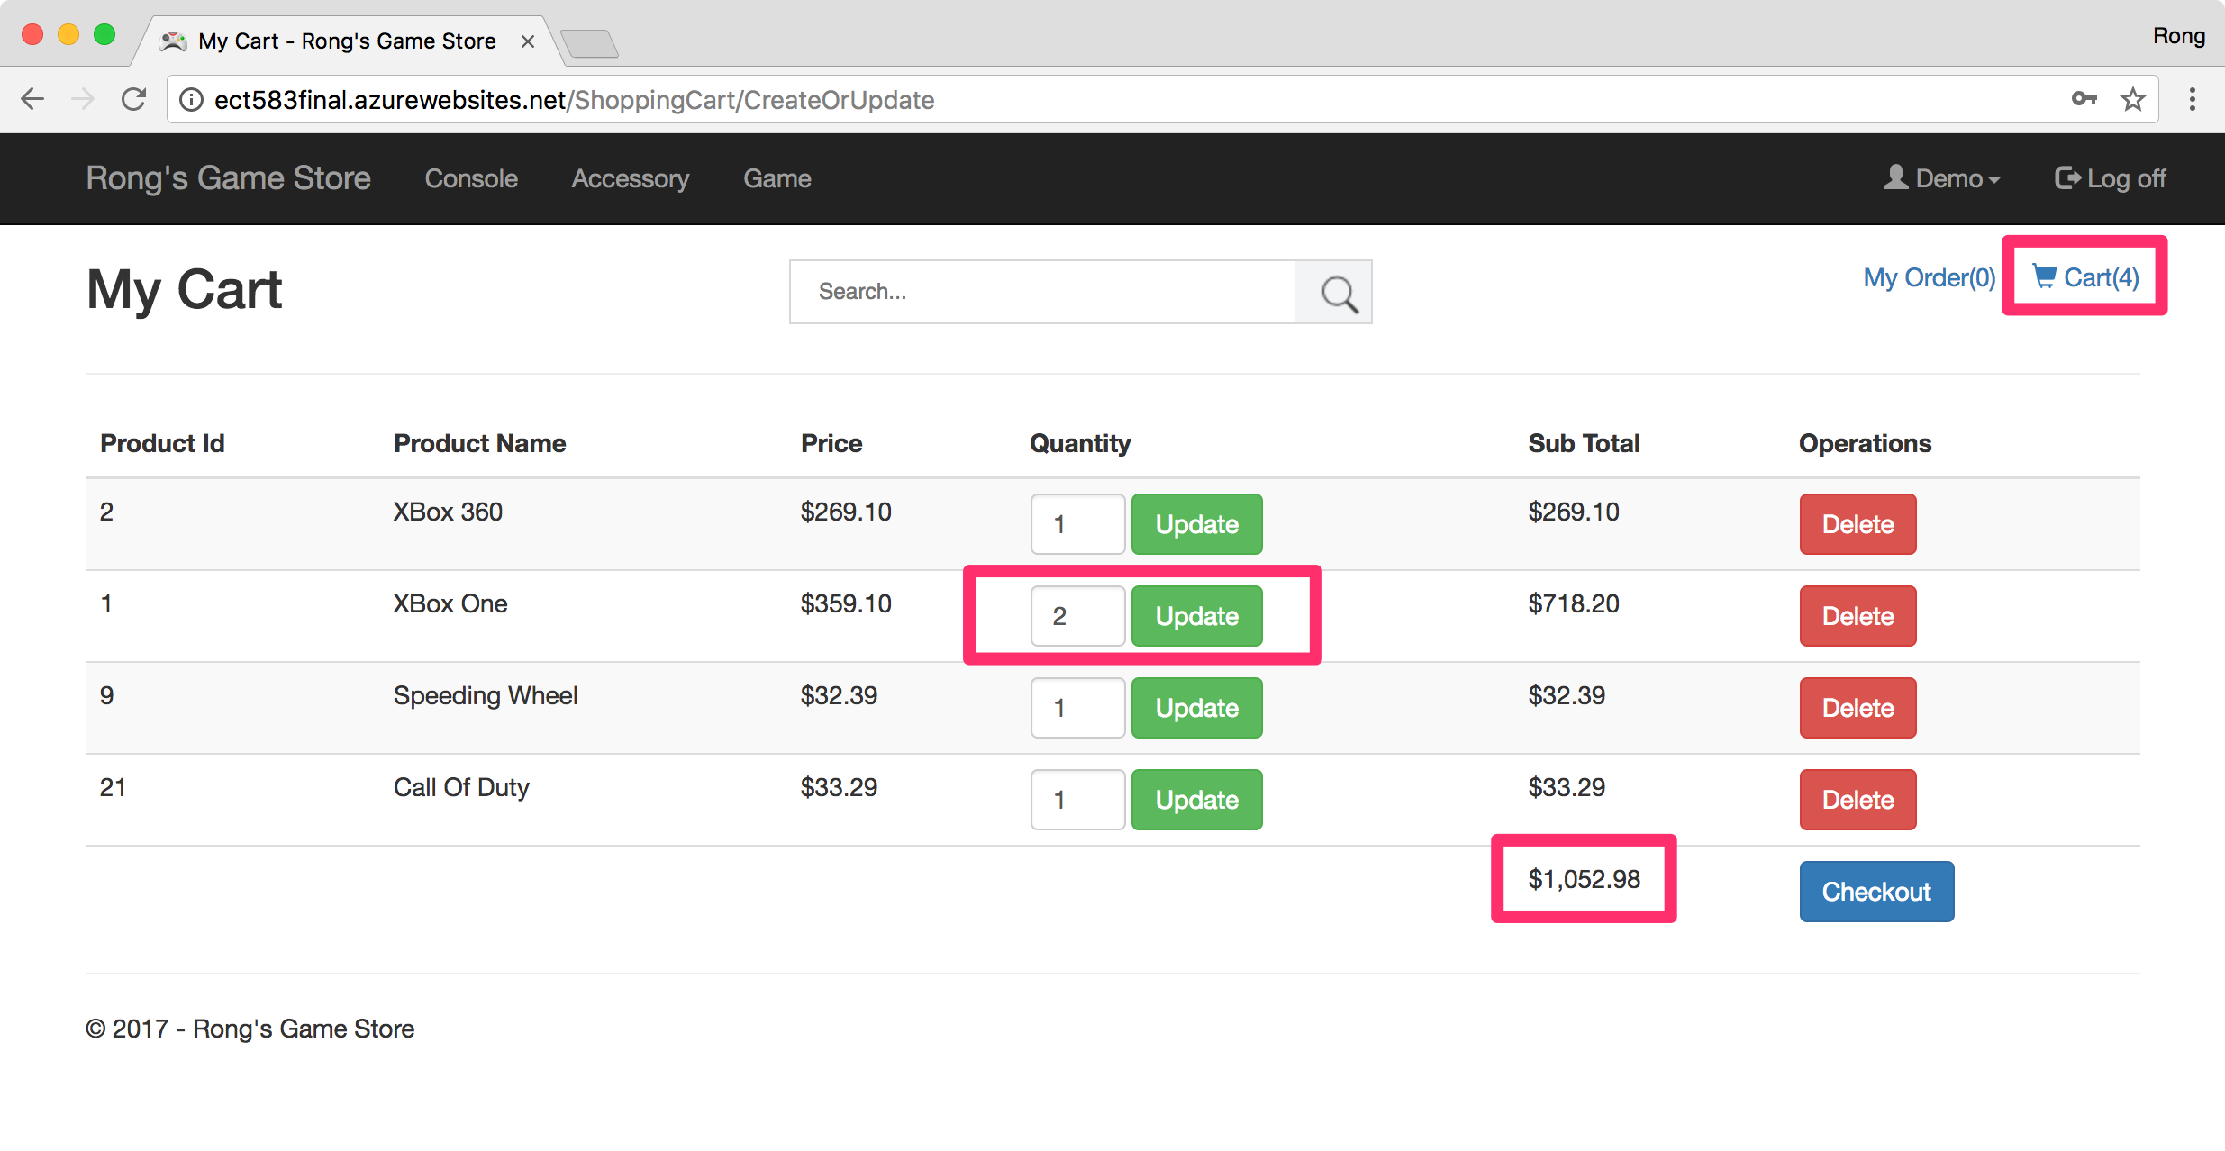Click the $269.10 price cell

pyautogui.click(x=846, y=512)
